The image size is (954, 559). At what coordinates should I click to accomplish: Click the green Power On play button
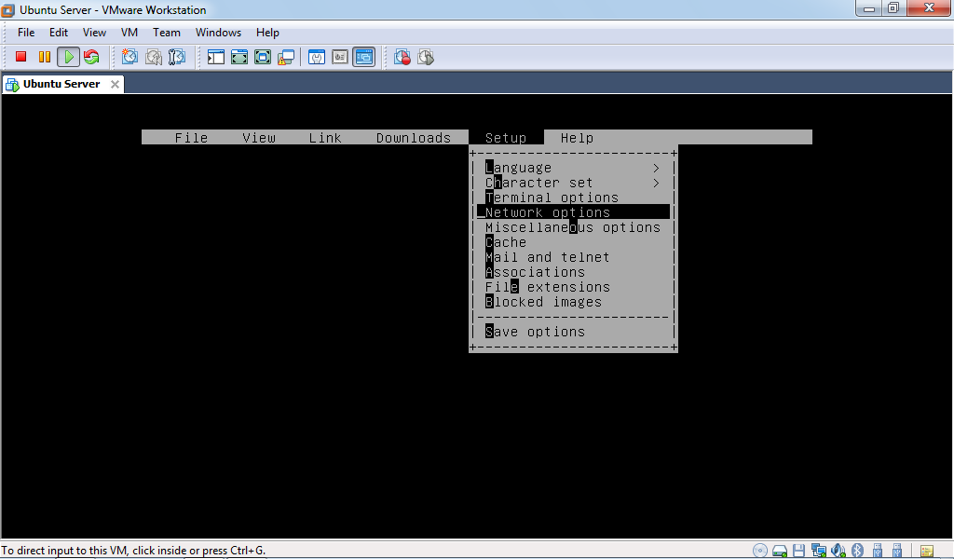coord(68,57)
